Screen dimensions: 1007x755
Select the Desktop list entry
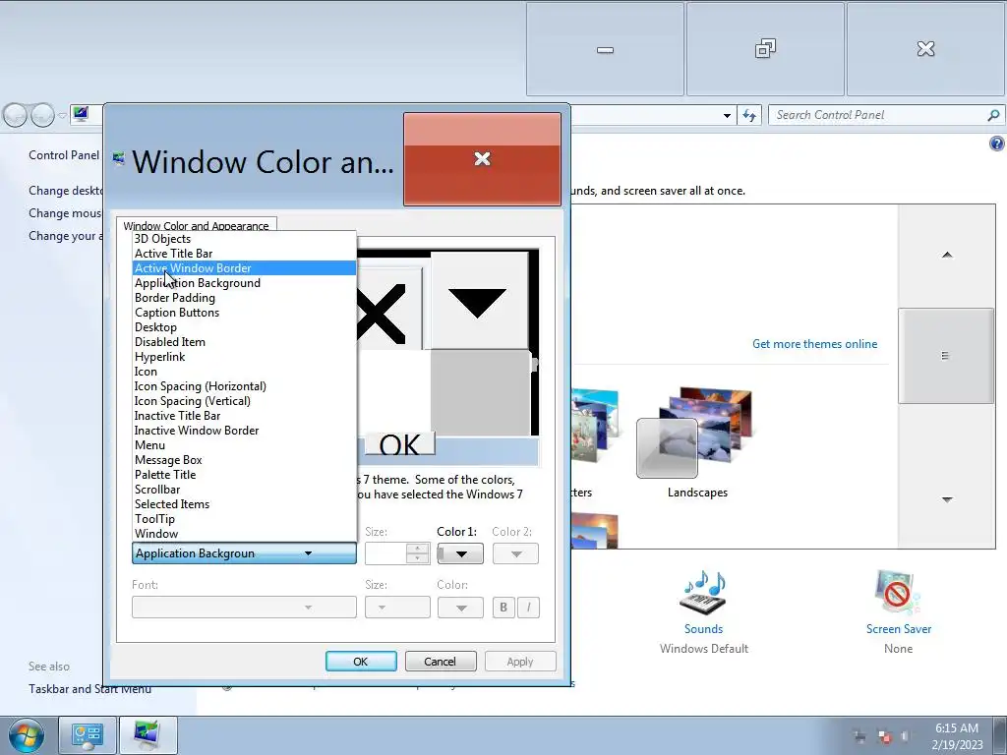[244, 327]
